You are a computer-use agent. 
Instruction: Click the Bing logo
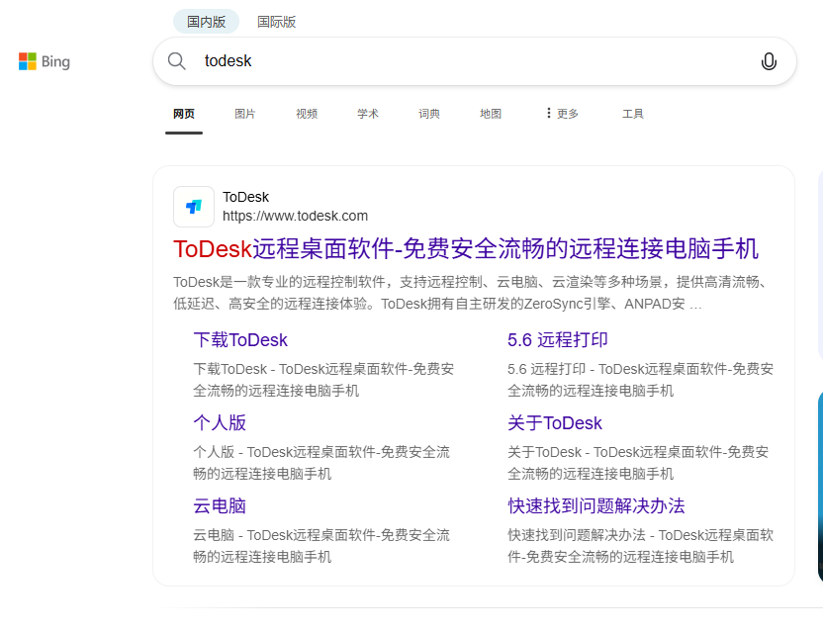pos(44,60)
